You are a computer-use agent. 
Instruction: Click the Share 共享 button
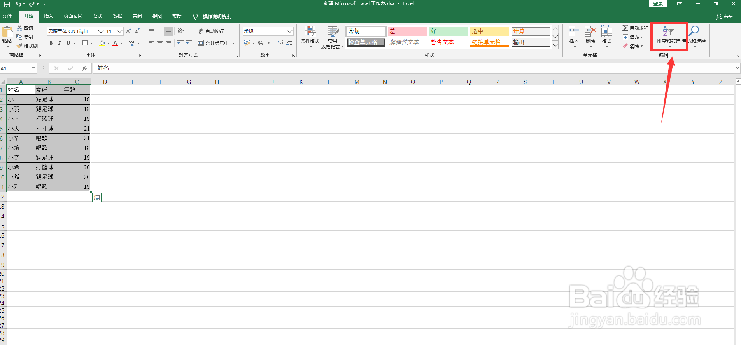pyautogui.click(x=725, y=16)
